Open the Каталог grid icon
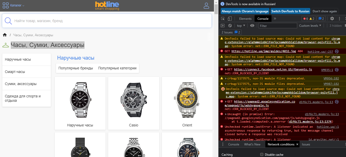This screenshot has height=157, width=346. coord(5,5)
